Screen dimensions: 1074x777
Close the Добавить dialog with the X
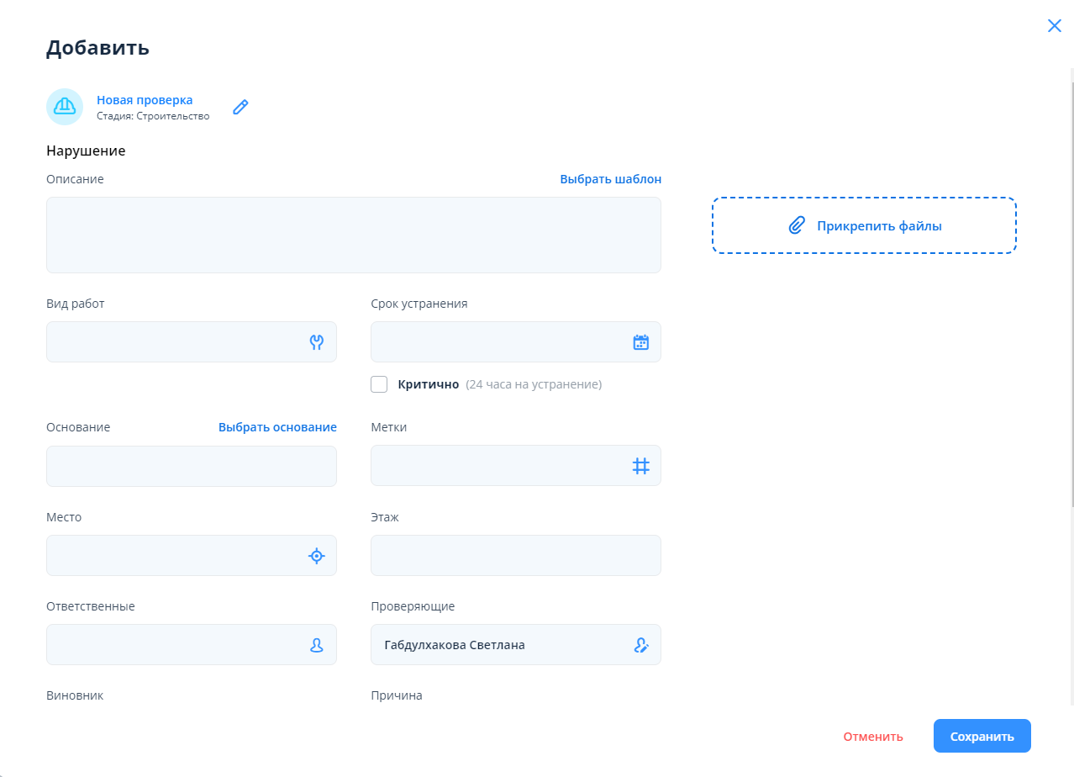1054,26
